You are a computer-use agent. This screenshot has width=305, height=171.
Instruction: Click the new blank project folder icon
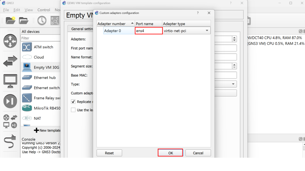(10, 20)
